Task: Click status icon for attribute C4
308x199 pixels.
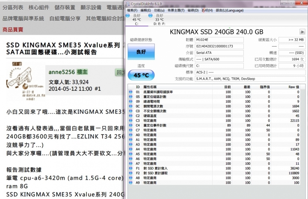Action: coord(130,125)
